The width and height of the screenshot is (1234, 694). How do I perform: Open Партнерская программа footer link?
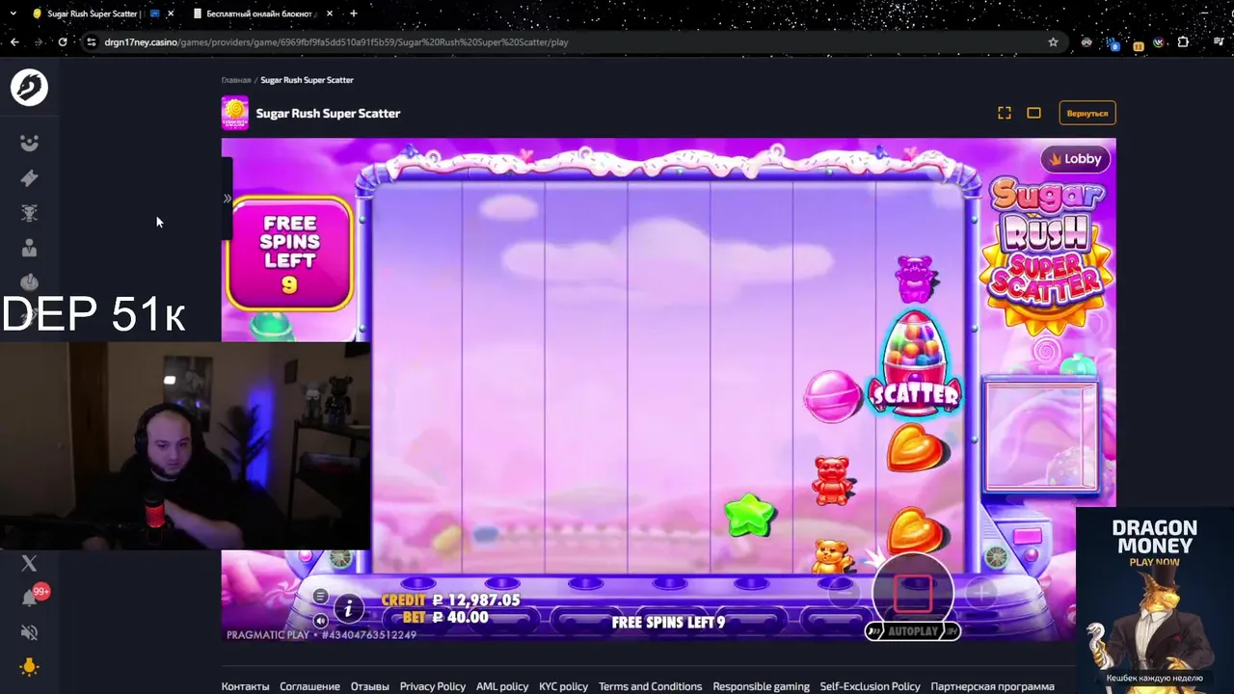pos(992,686)
